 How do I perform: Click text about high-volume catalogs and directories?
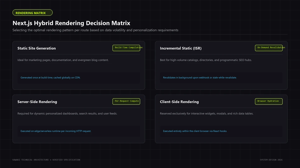pyautogui.click(x=206, y=60)
